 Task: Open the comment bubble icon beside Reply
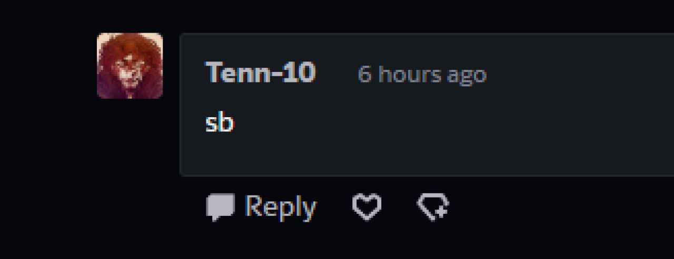[220, 207]
